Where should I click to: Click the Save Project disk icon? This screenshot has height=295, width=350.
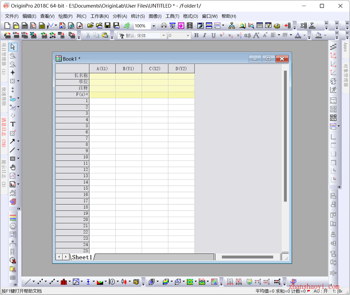(108, 26)
